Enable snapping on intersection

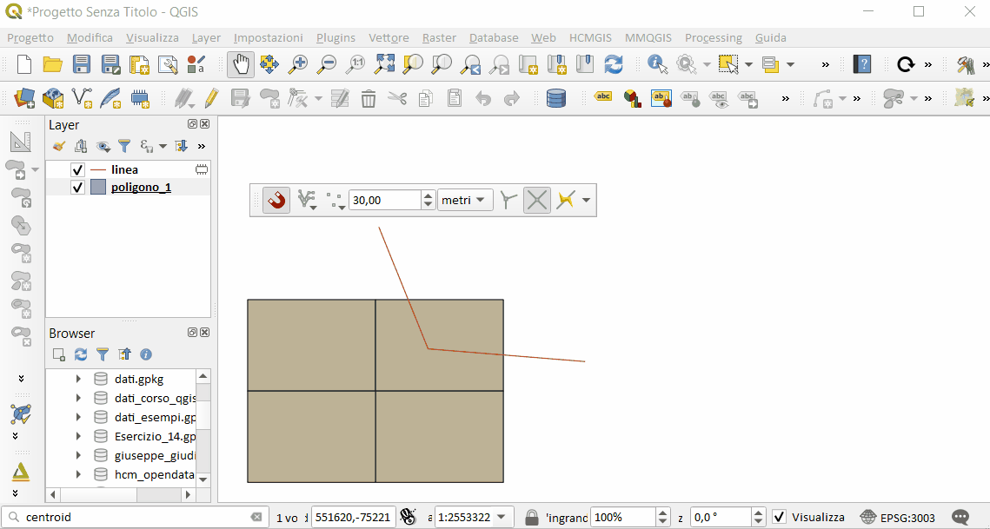tap(537, 201)
